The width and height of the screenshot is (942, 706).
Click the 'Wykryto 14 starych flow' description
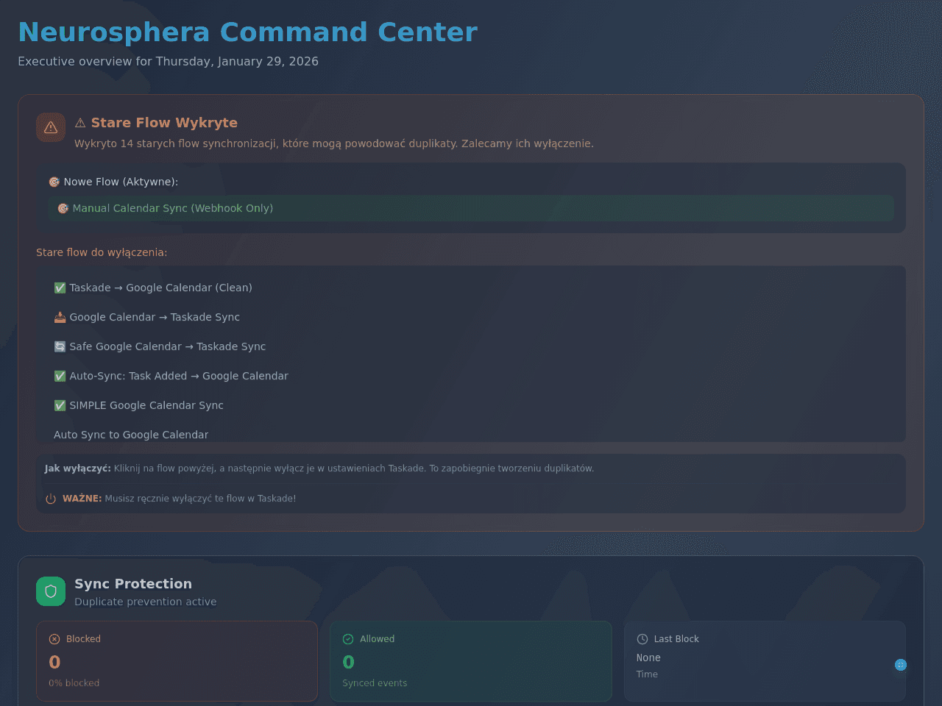(334, 143)
